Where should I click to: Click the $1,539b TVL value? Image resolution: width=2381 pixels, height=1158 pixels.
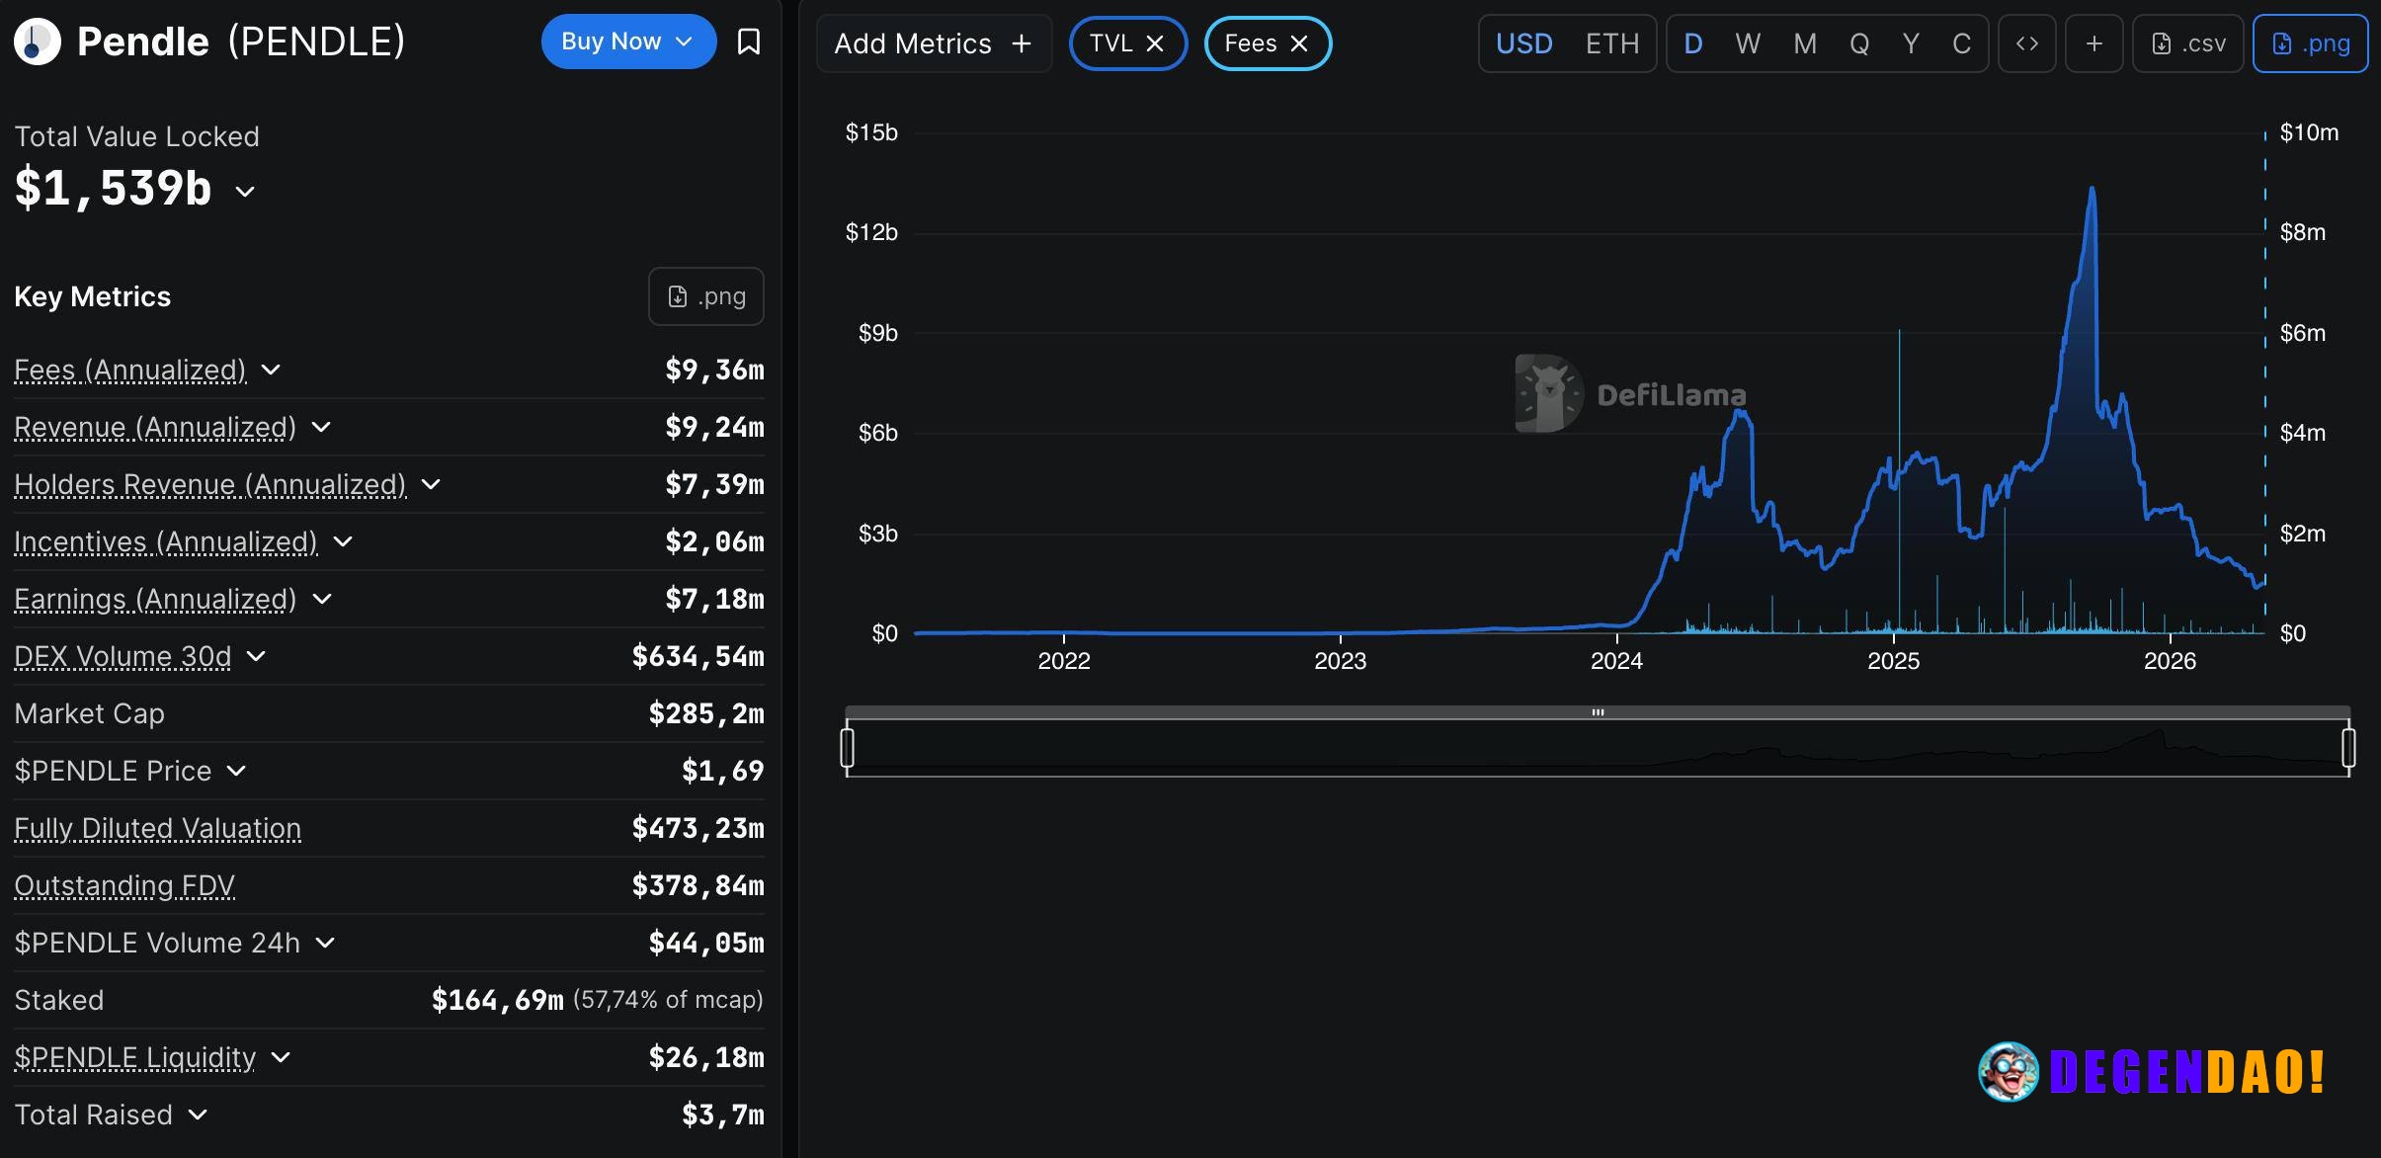coord(113,188)
